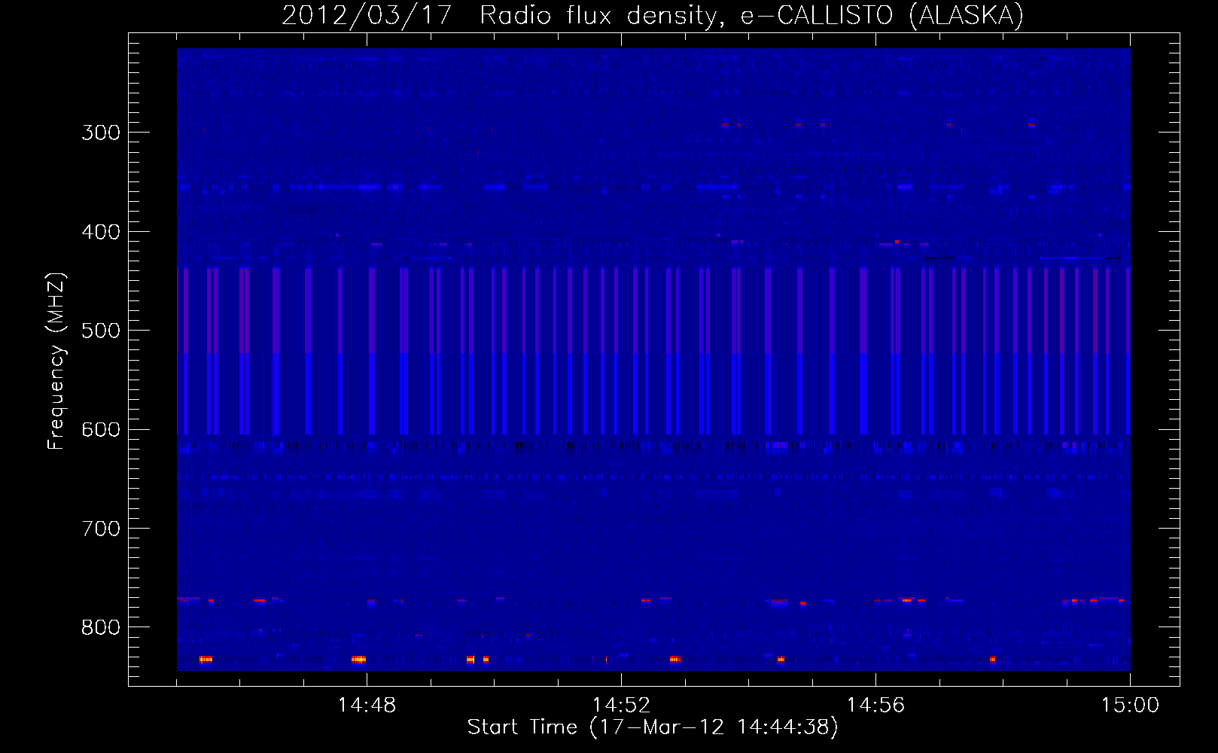Viewport: 1218px width, 753px height.
Task: Click the 14:52 time tick label
Action: [621, 706]
